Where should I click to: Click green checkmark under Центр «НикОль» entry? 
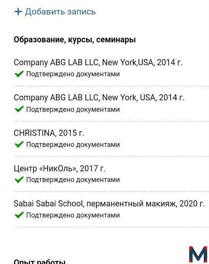coord(19,180)
